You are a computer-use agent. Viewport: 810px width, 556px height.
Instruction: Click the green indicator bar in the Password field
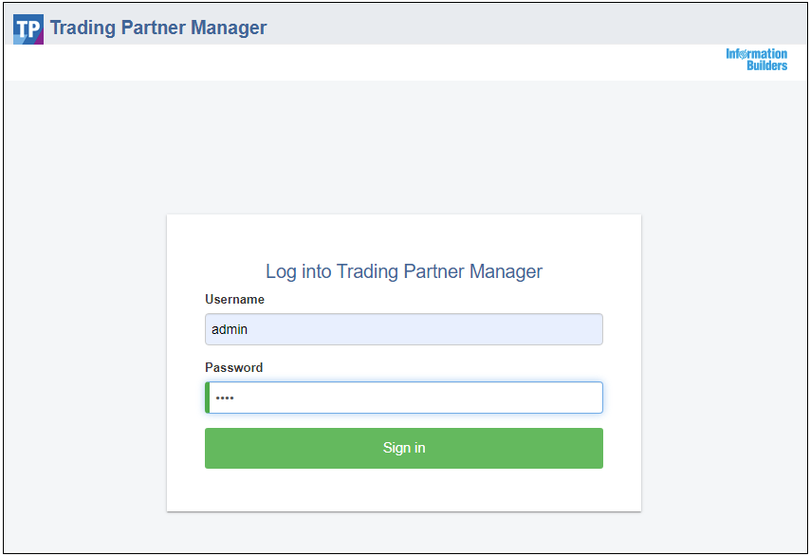point(207,398)
